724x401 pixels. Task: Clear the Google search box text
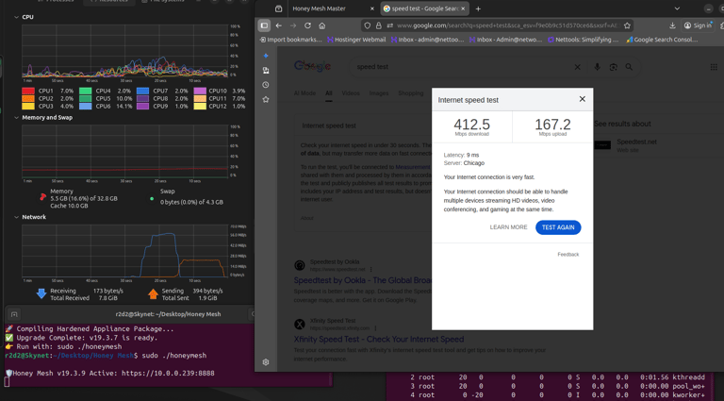(577, 67)
